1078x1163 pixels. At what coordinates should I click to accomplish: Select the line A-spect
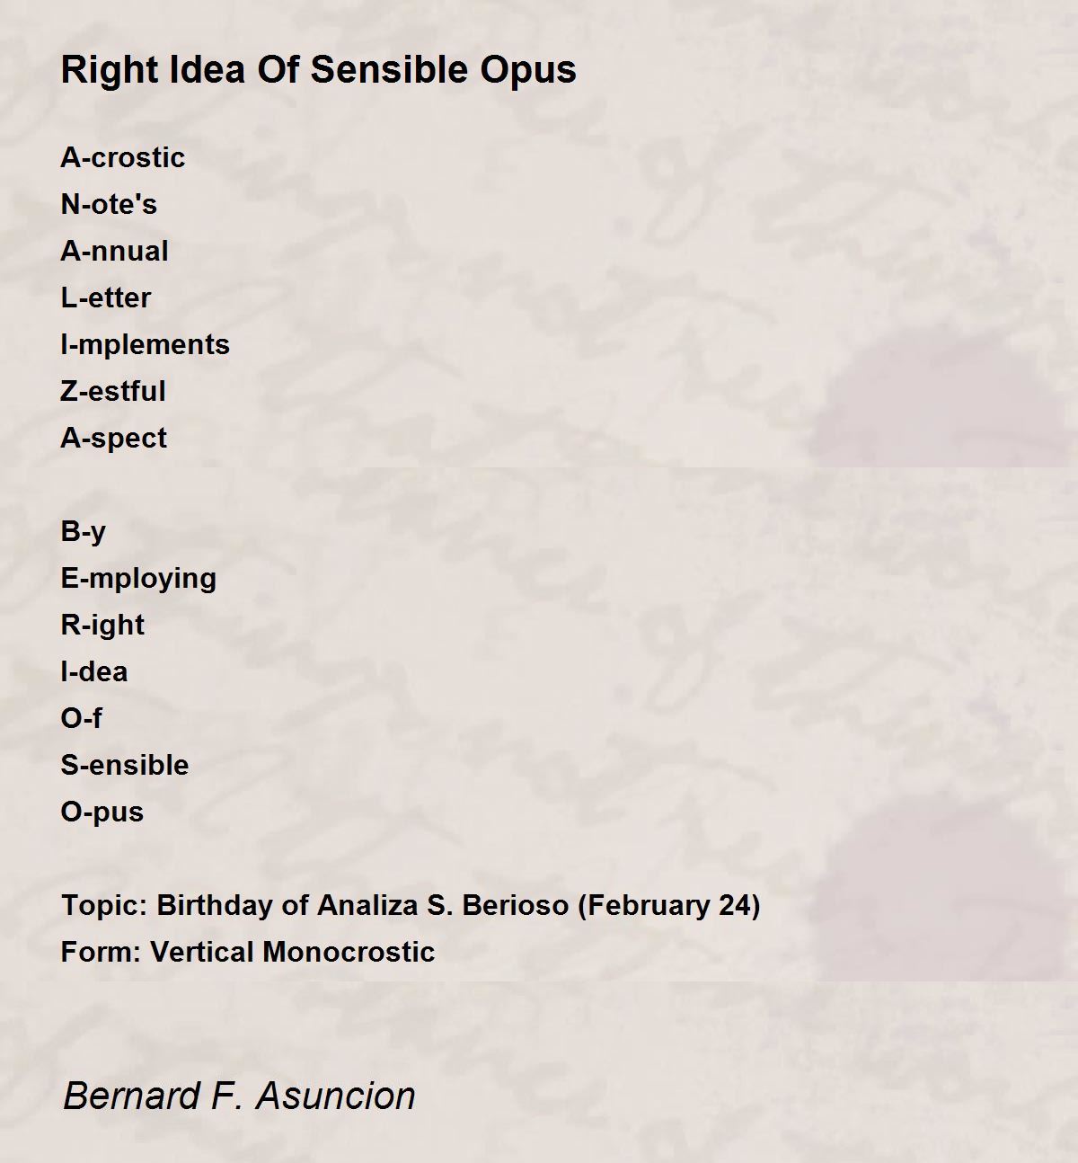[x=114, y=439]
